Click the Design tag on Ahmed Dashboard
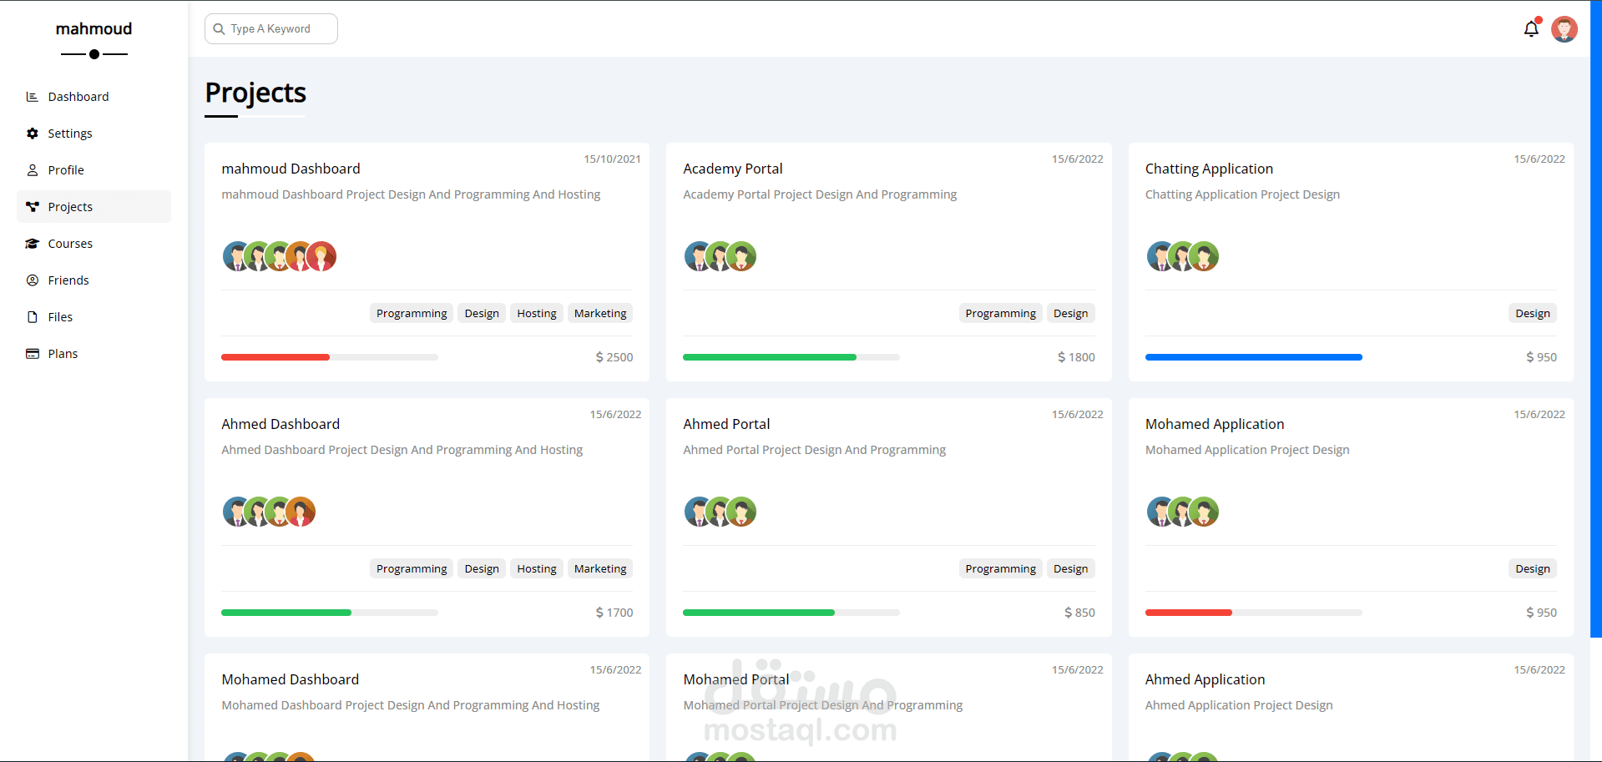1602x762 pixels. [482, 568]
